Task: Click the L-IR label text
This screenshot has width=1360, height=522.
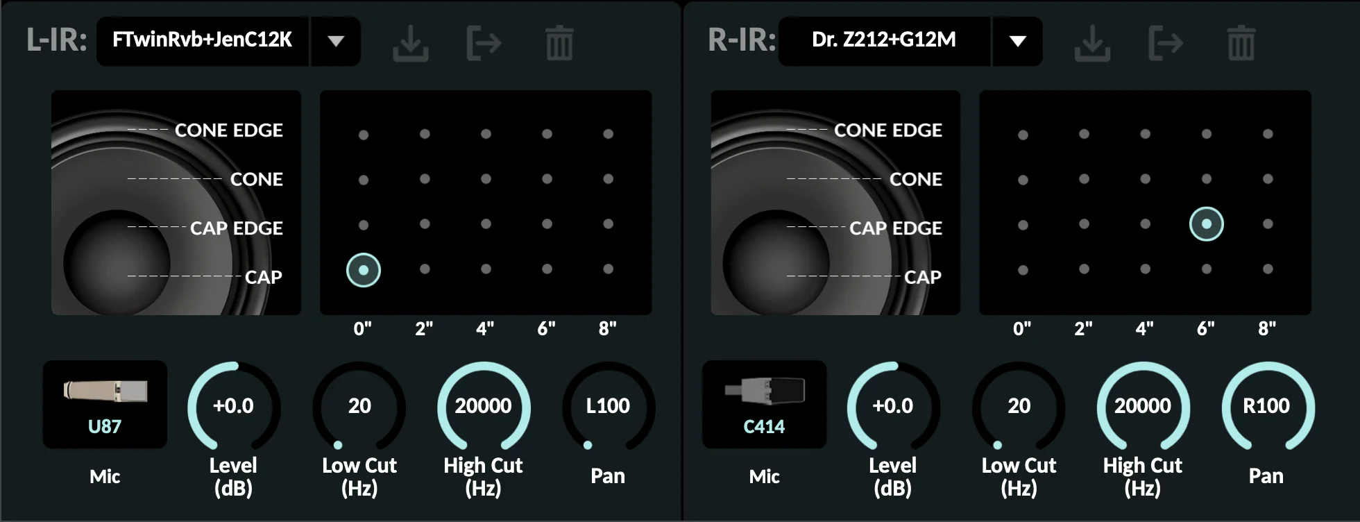Action: click(57, 40)
